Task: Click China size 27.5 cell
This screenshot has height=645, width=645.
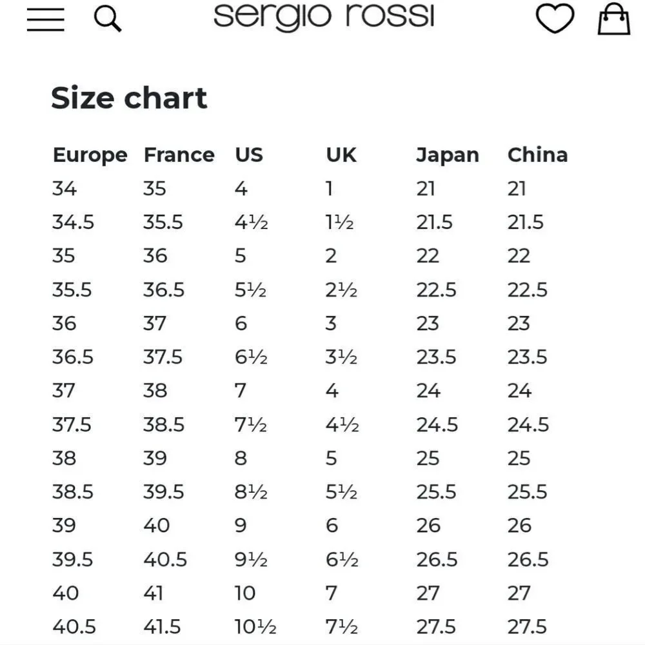Action: point(527,627)
